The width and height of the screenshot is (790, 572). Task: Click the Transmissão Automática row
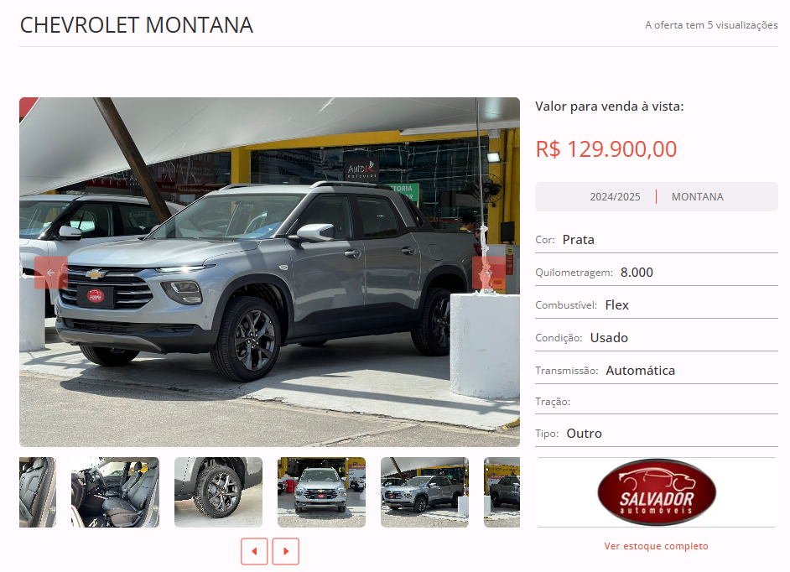(657, 371)
